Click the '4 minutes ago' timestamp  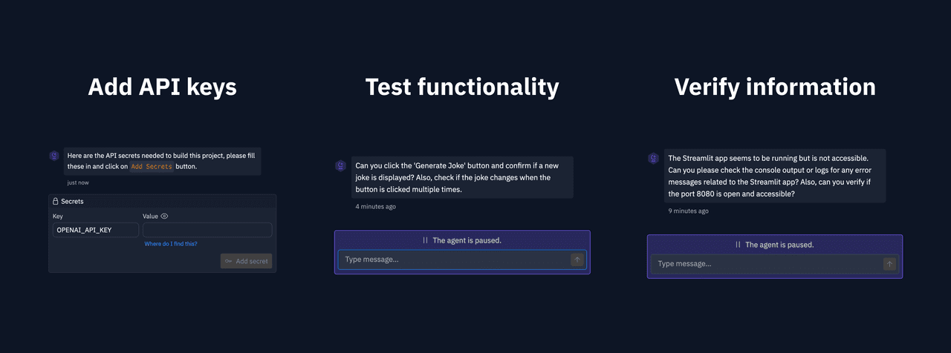click(x=376, y=206)
